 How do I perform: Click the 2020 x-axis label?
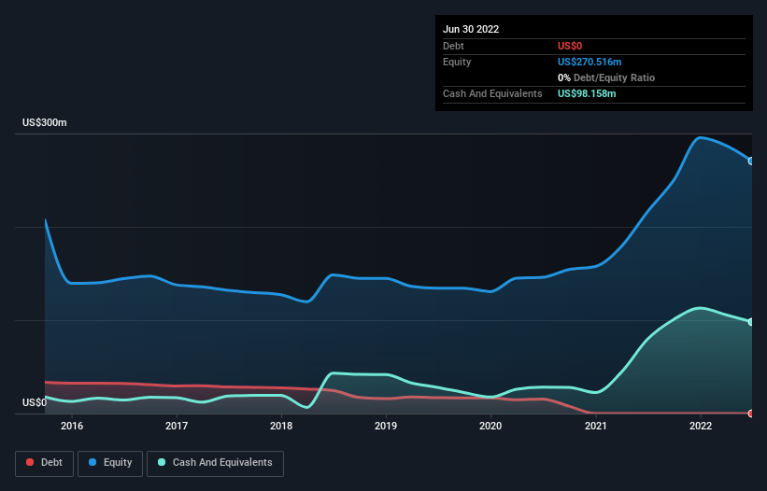click(x=490, y=426)
